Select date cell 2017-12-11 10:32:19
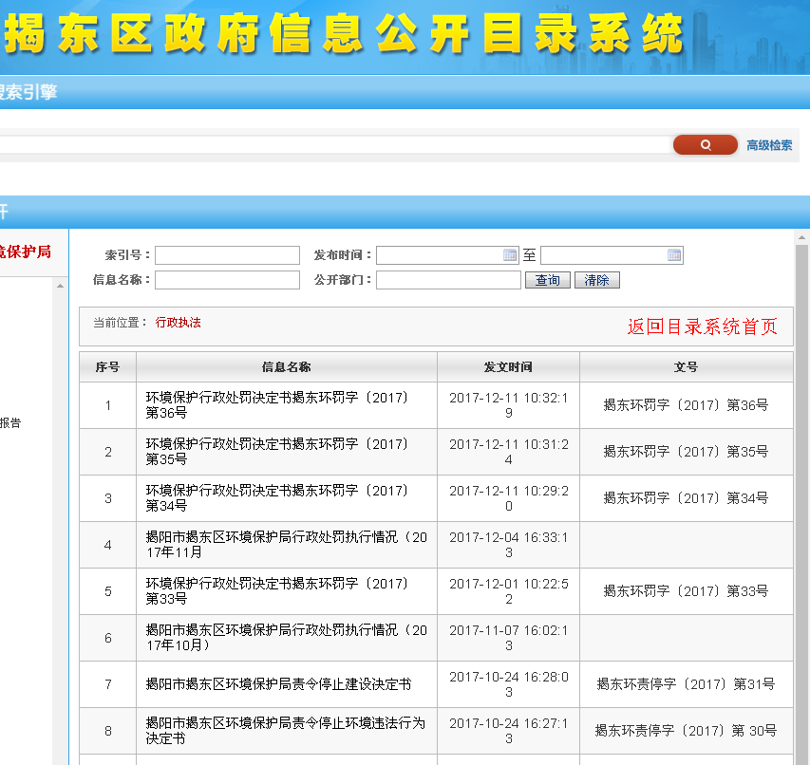This screenshot has width=810, height=765. 508,405
